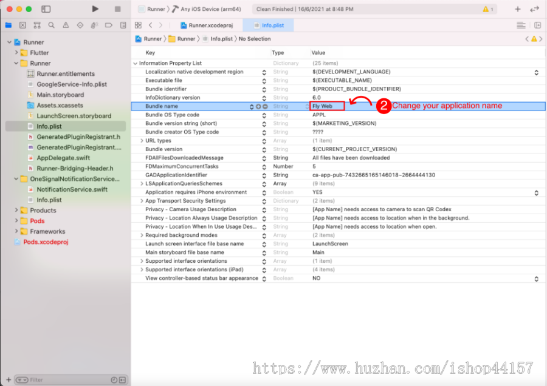Screen dimensions: 547x386
Task: Collapse the Runner group folder
Action: (x=16, y=63)
